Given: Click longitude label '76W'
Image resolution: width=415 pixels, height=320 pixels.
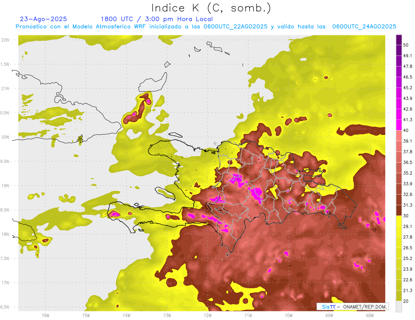Looking at the screenshot, I should [45, 316].
